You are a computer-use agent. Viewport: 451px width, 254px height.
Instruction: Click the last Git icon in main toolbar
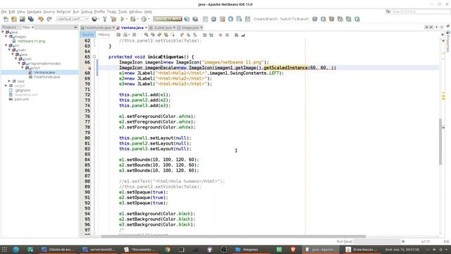pyautogui.click(x=357, y=19)
